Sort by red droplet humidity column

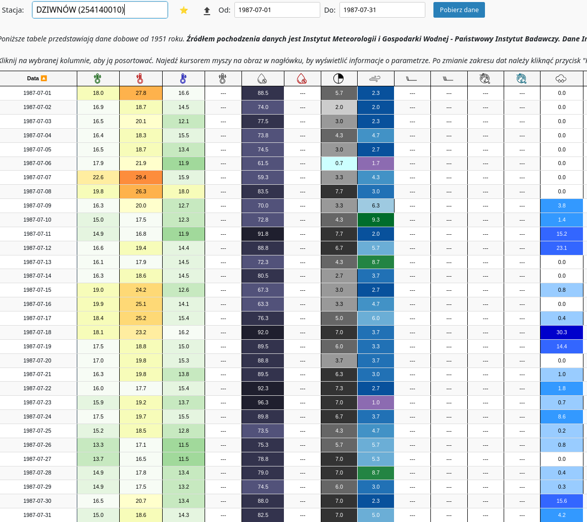[x=302, y=79]
